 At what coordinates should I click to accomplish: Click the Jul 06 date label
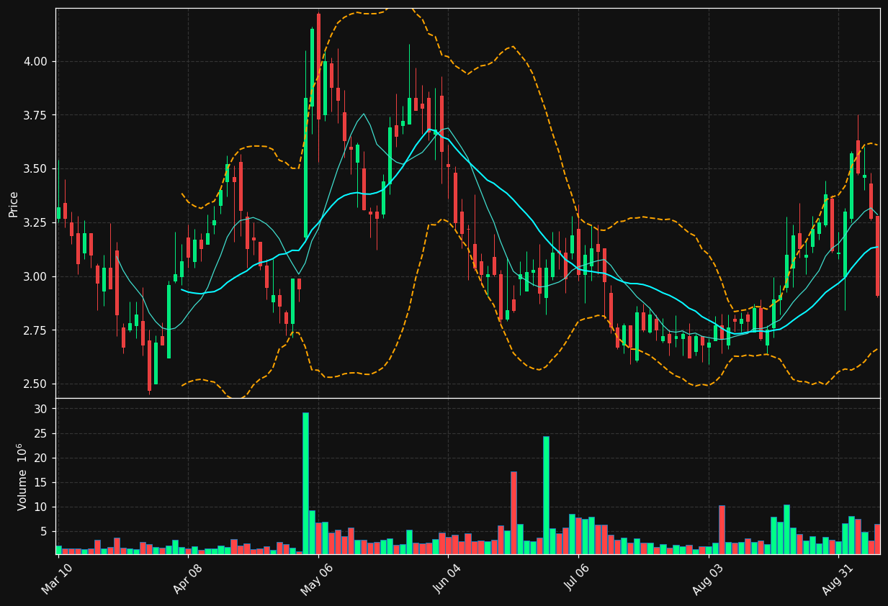click(577, 579)
